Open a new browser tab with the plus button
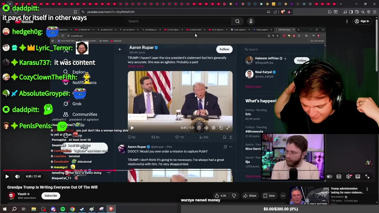379x213 pixels. tap(341, 4)
